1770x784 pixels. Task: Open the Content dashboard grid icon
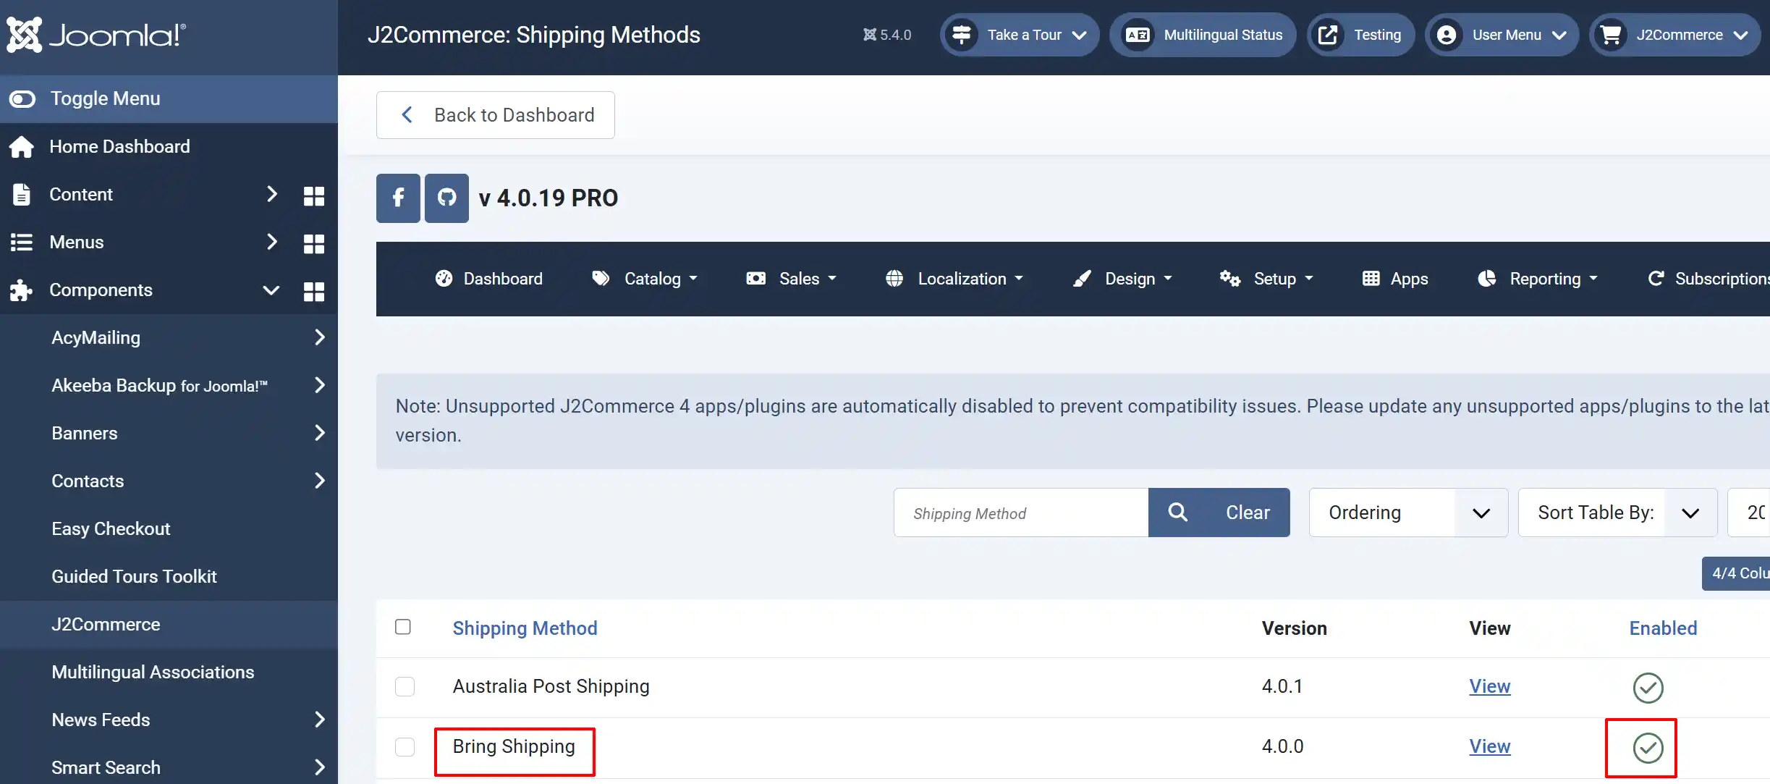click(x=314, y=195)
